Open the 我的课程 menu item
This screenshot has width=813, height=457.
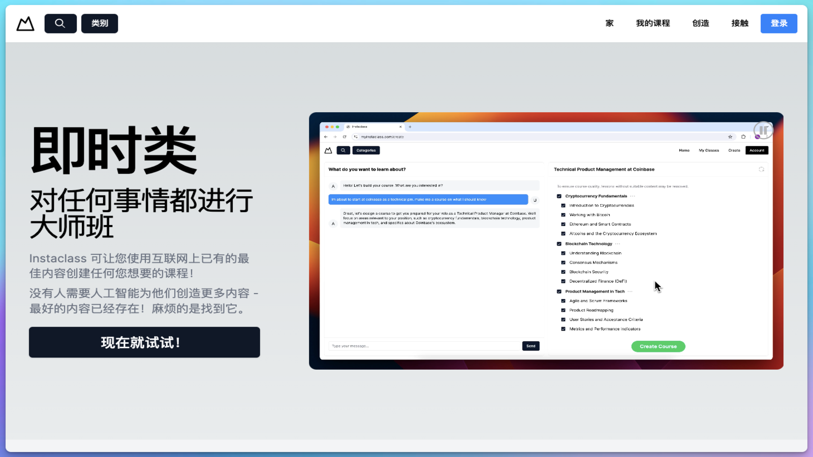pos(653,23)
